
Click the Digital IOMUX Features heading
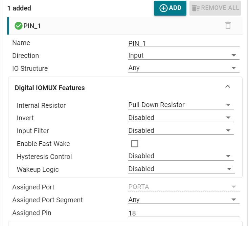(50, 88)
